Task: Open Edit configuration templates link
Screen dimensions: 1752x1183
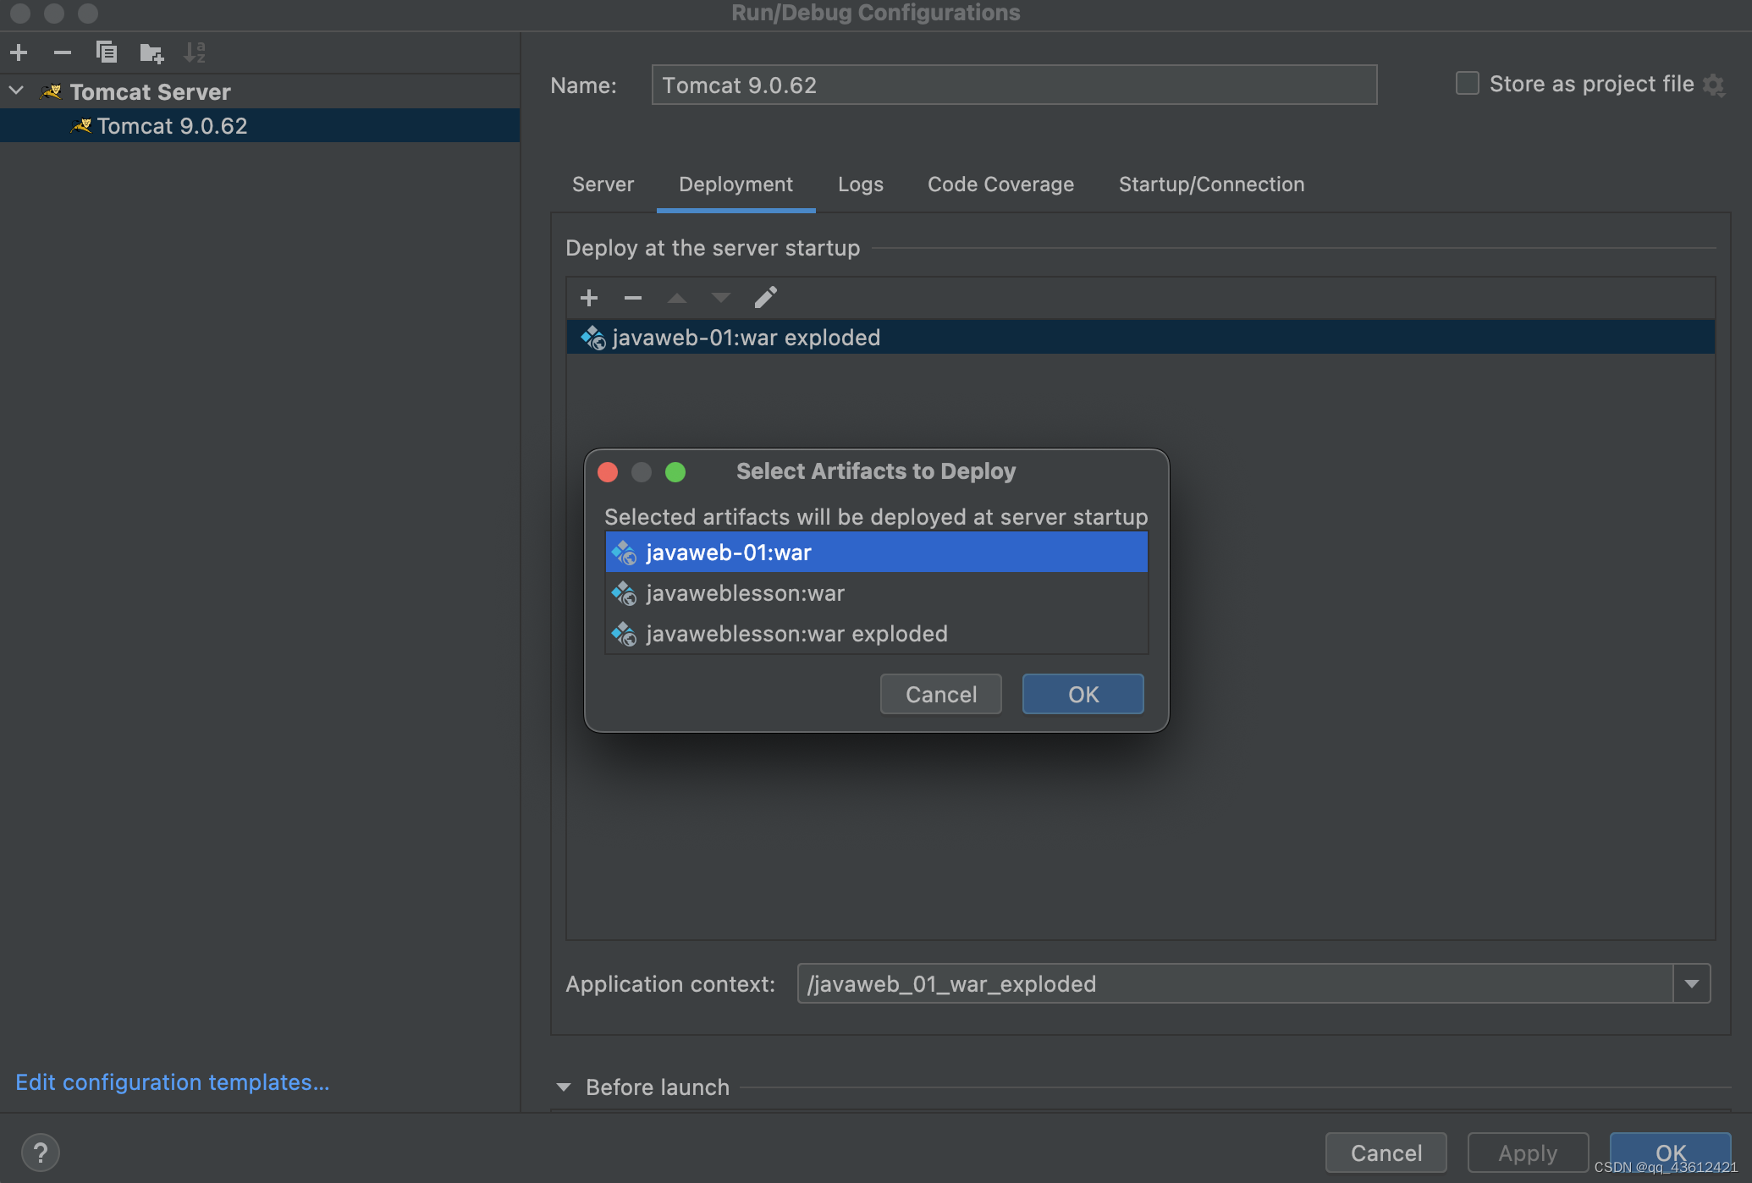Action: tap(173, 1080)
